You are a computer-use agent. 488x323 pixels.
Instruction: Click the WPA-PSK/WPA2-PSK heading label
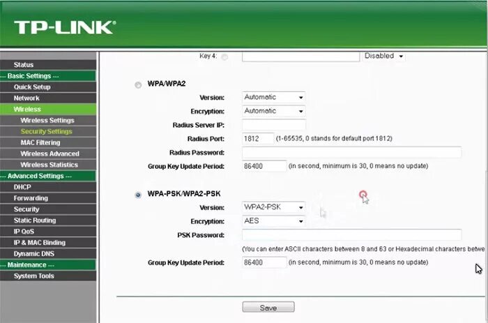(x=184, y=194)
